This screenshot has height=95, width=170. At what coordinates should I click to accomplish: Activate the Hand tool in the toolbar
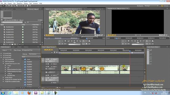tap(28, 6)
